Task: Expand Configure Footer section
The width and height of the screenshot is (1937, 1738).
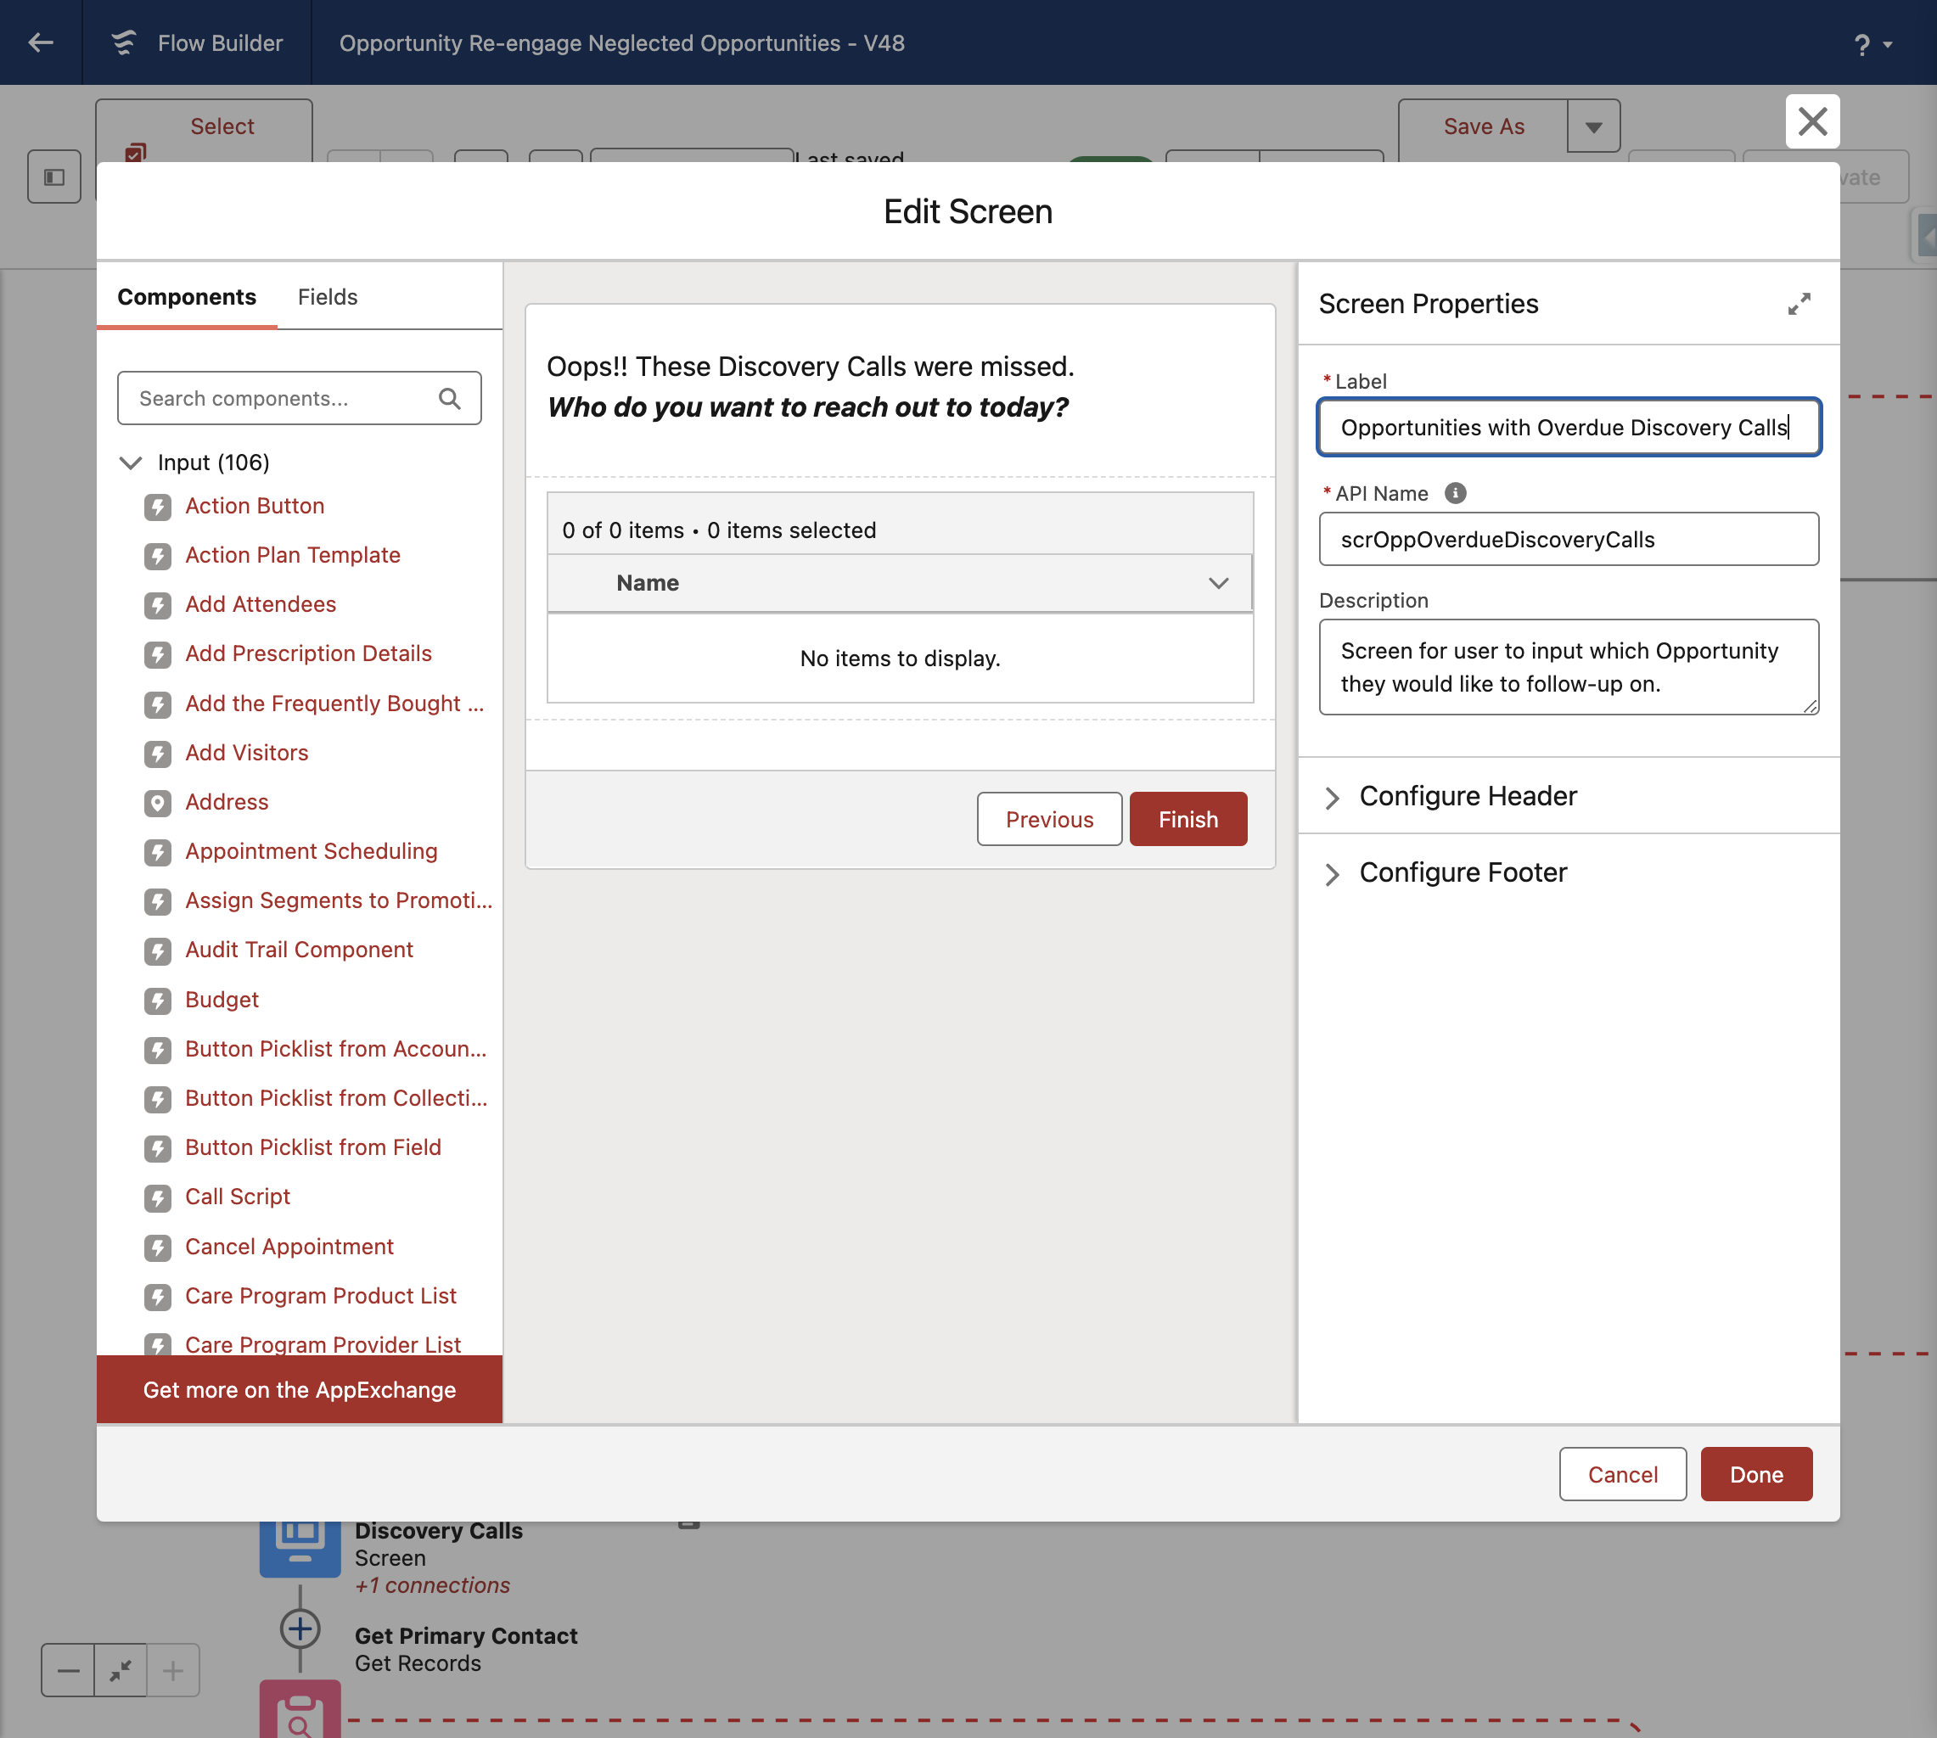Action: (x=1332, y=873)
